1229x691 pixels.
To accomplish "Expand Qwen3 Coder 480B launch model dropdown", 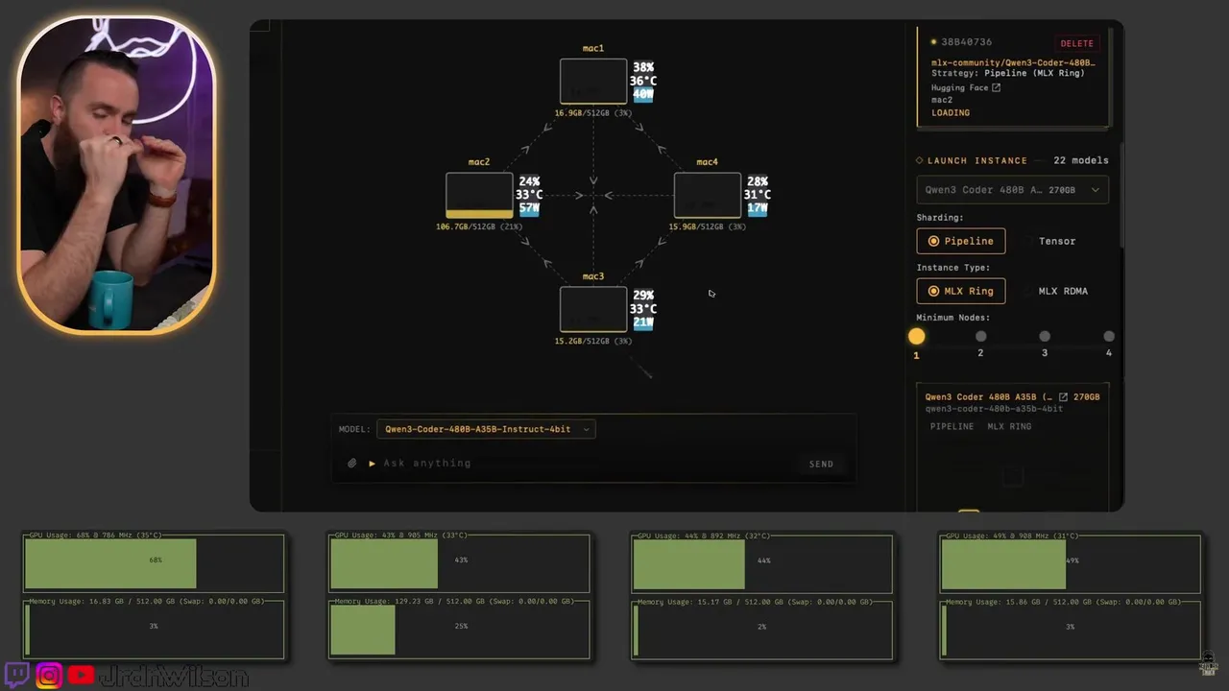I will point(1013,190).
